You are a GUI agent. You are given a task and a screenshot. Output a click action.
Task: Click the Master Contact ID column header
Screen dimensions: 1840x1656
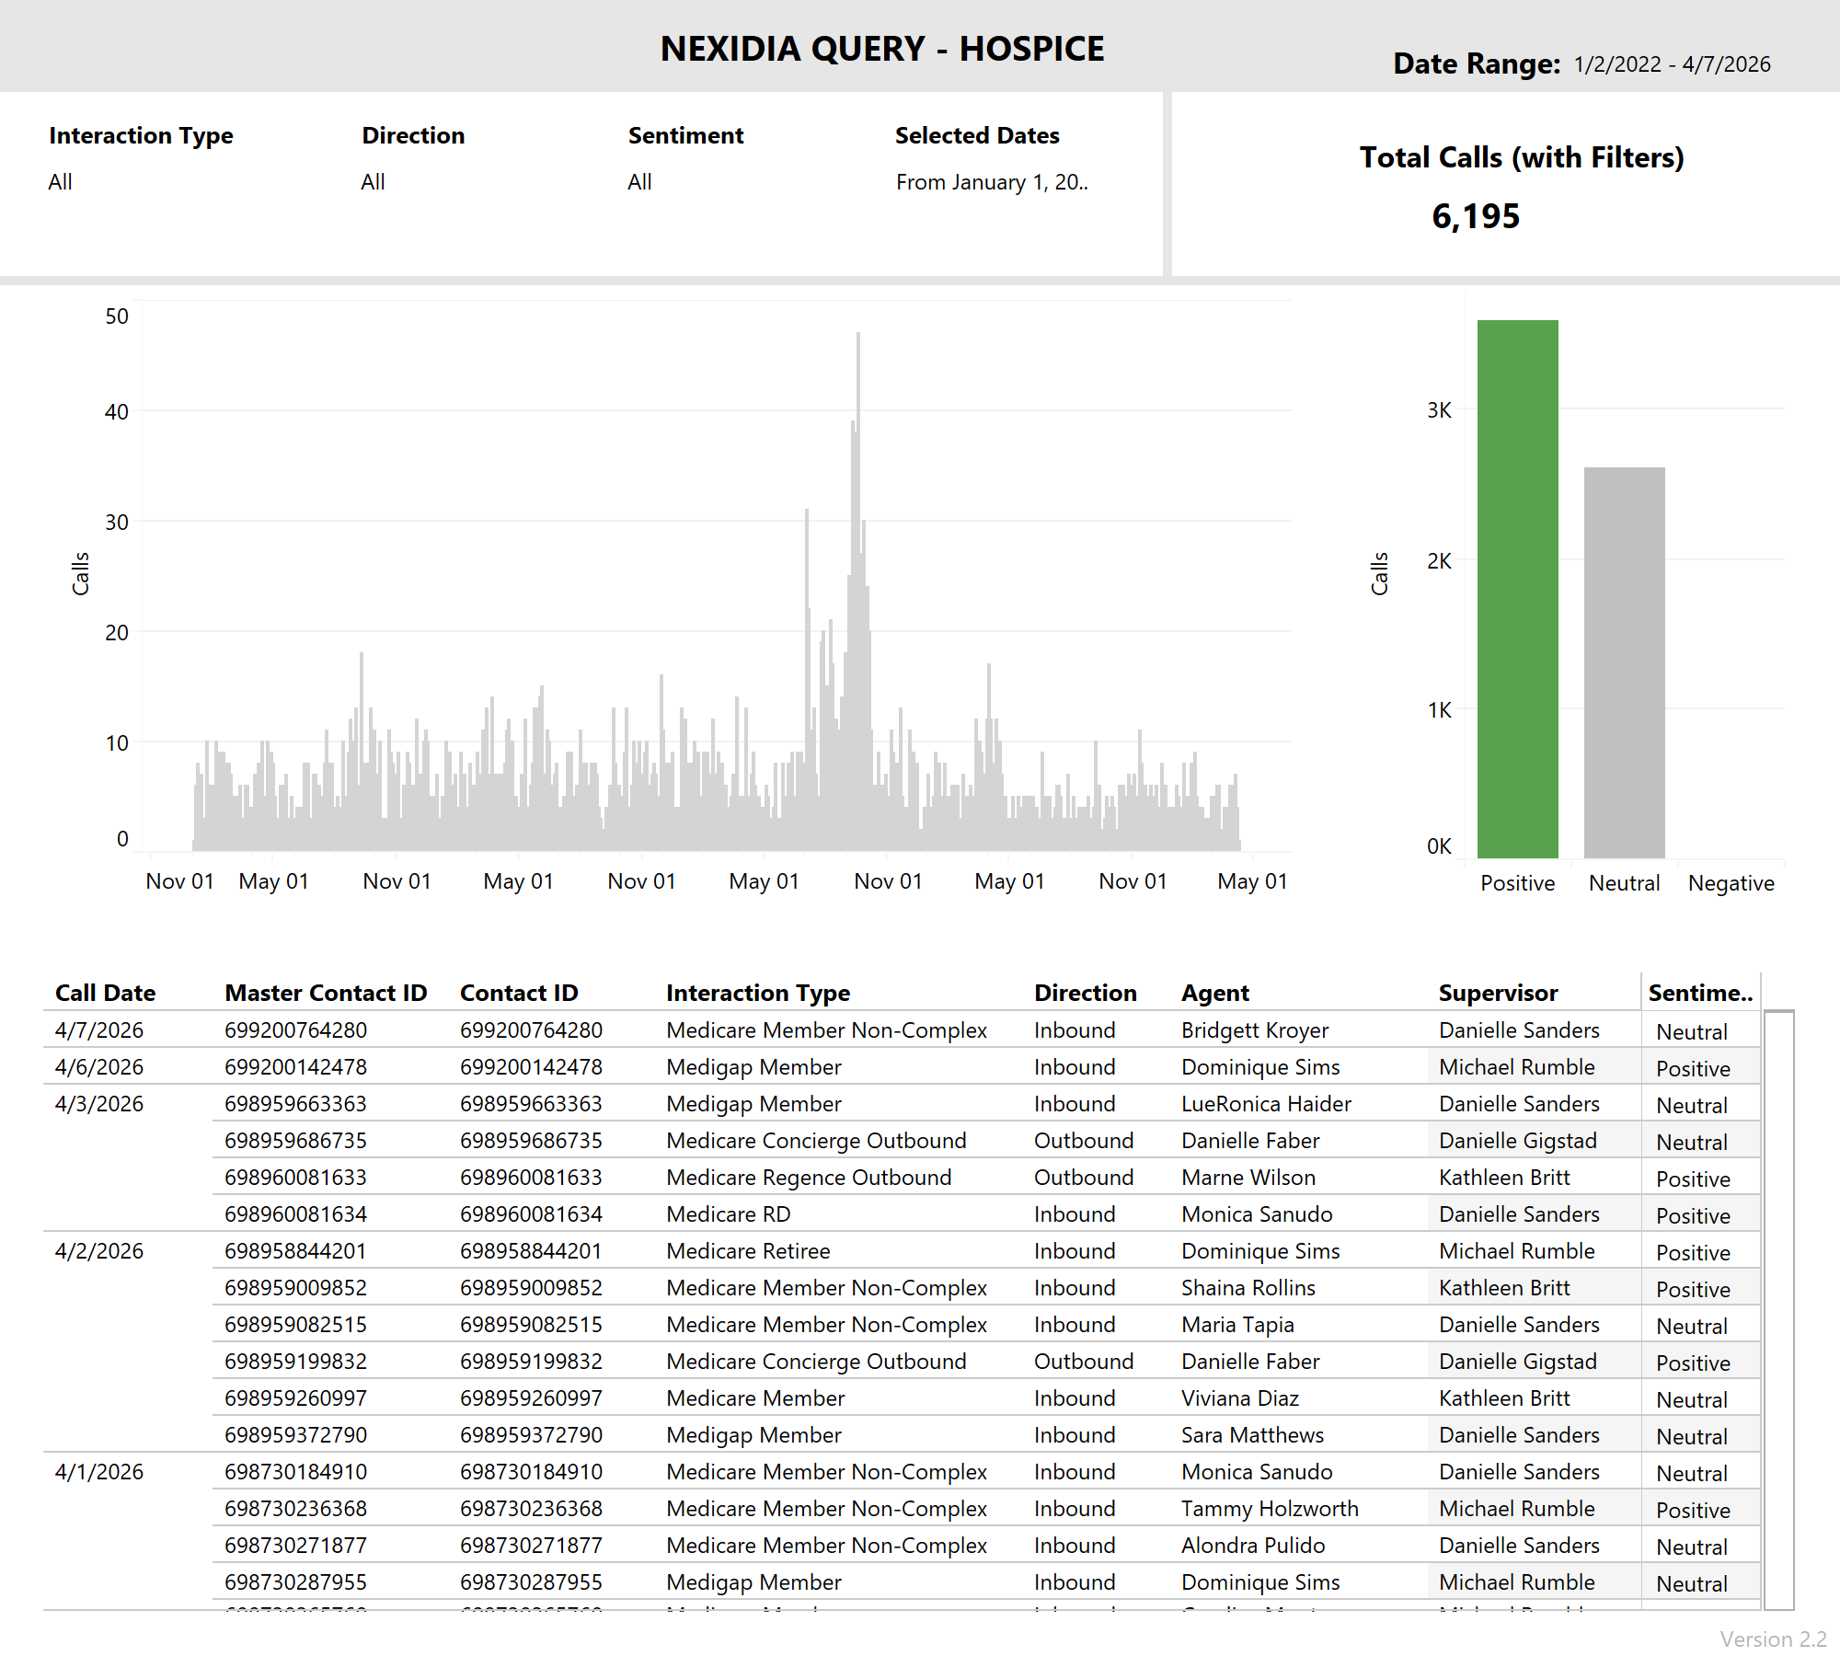click(x=326, y=993)
